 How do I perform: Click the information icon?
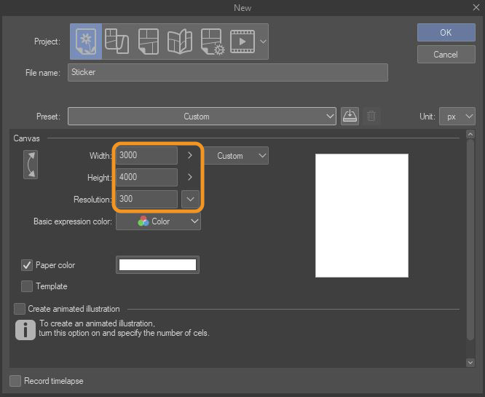click(25, 330)
